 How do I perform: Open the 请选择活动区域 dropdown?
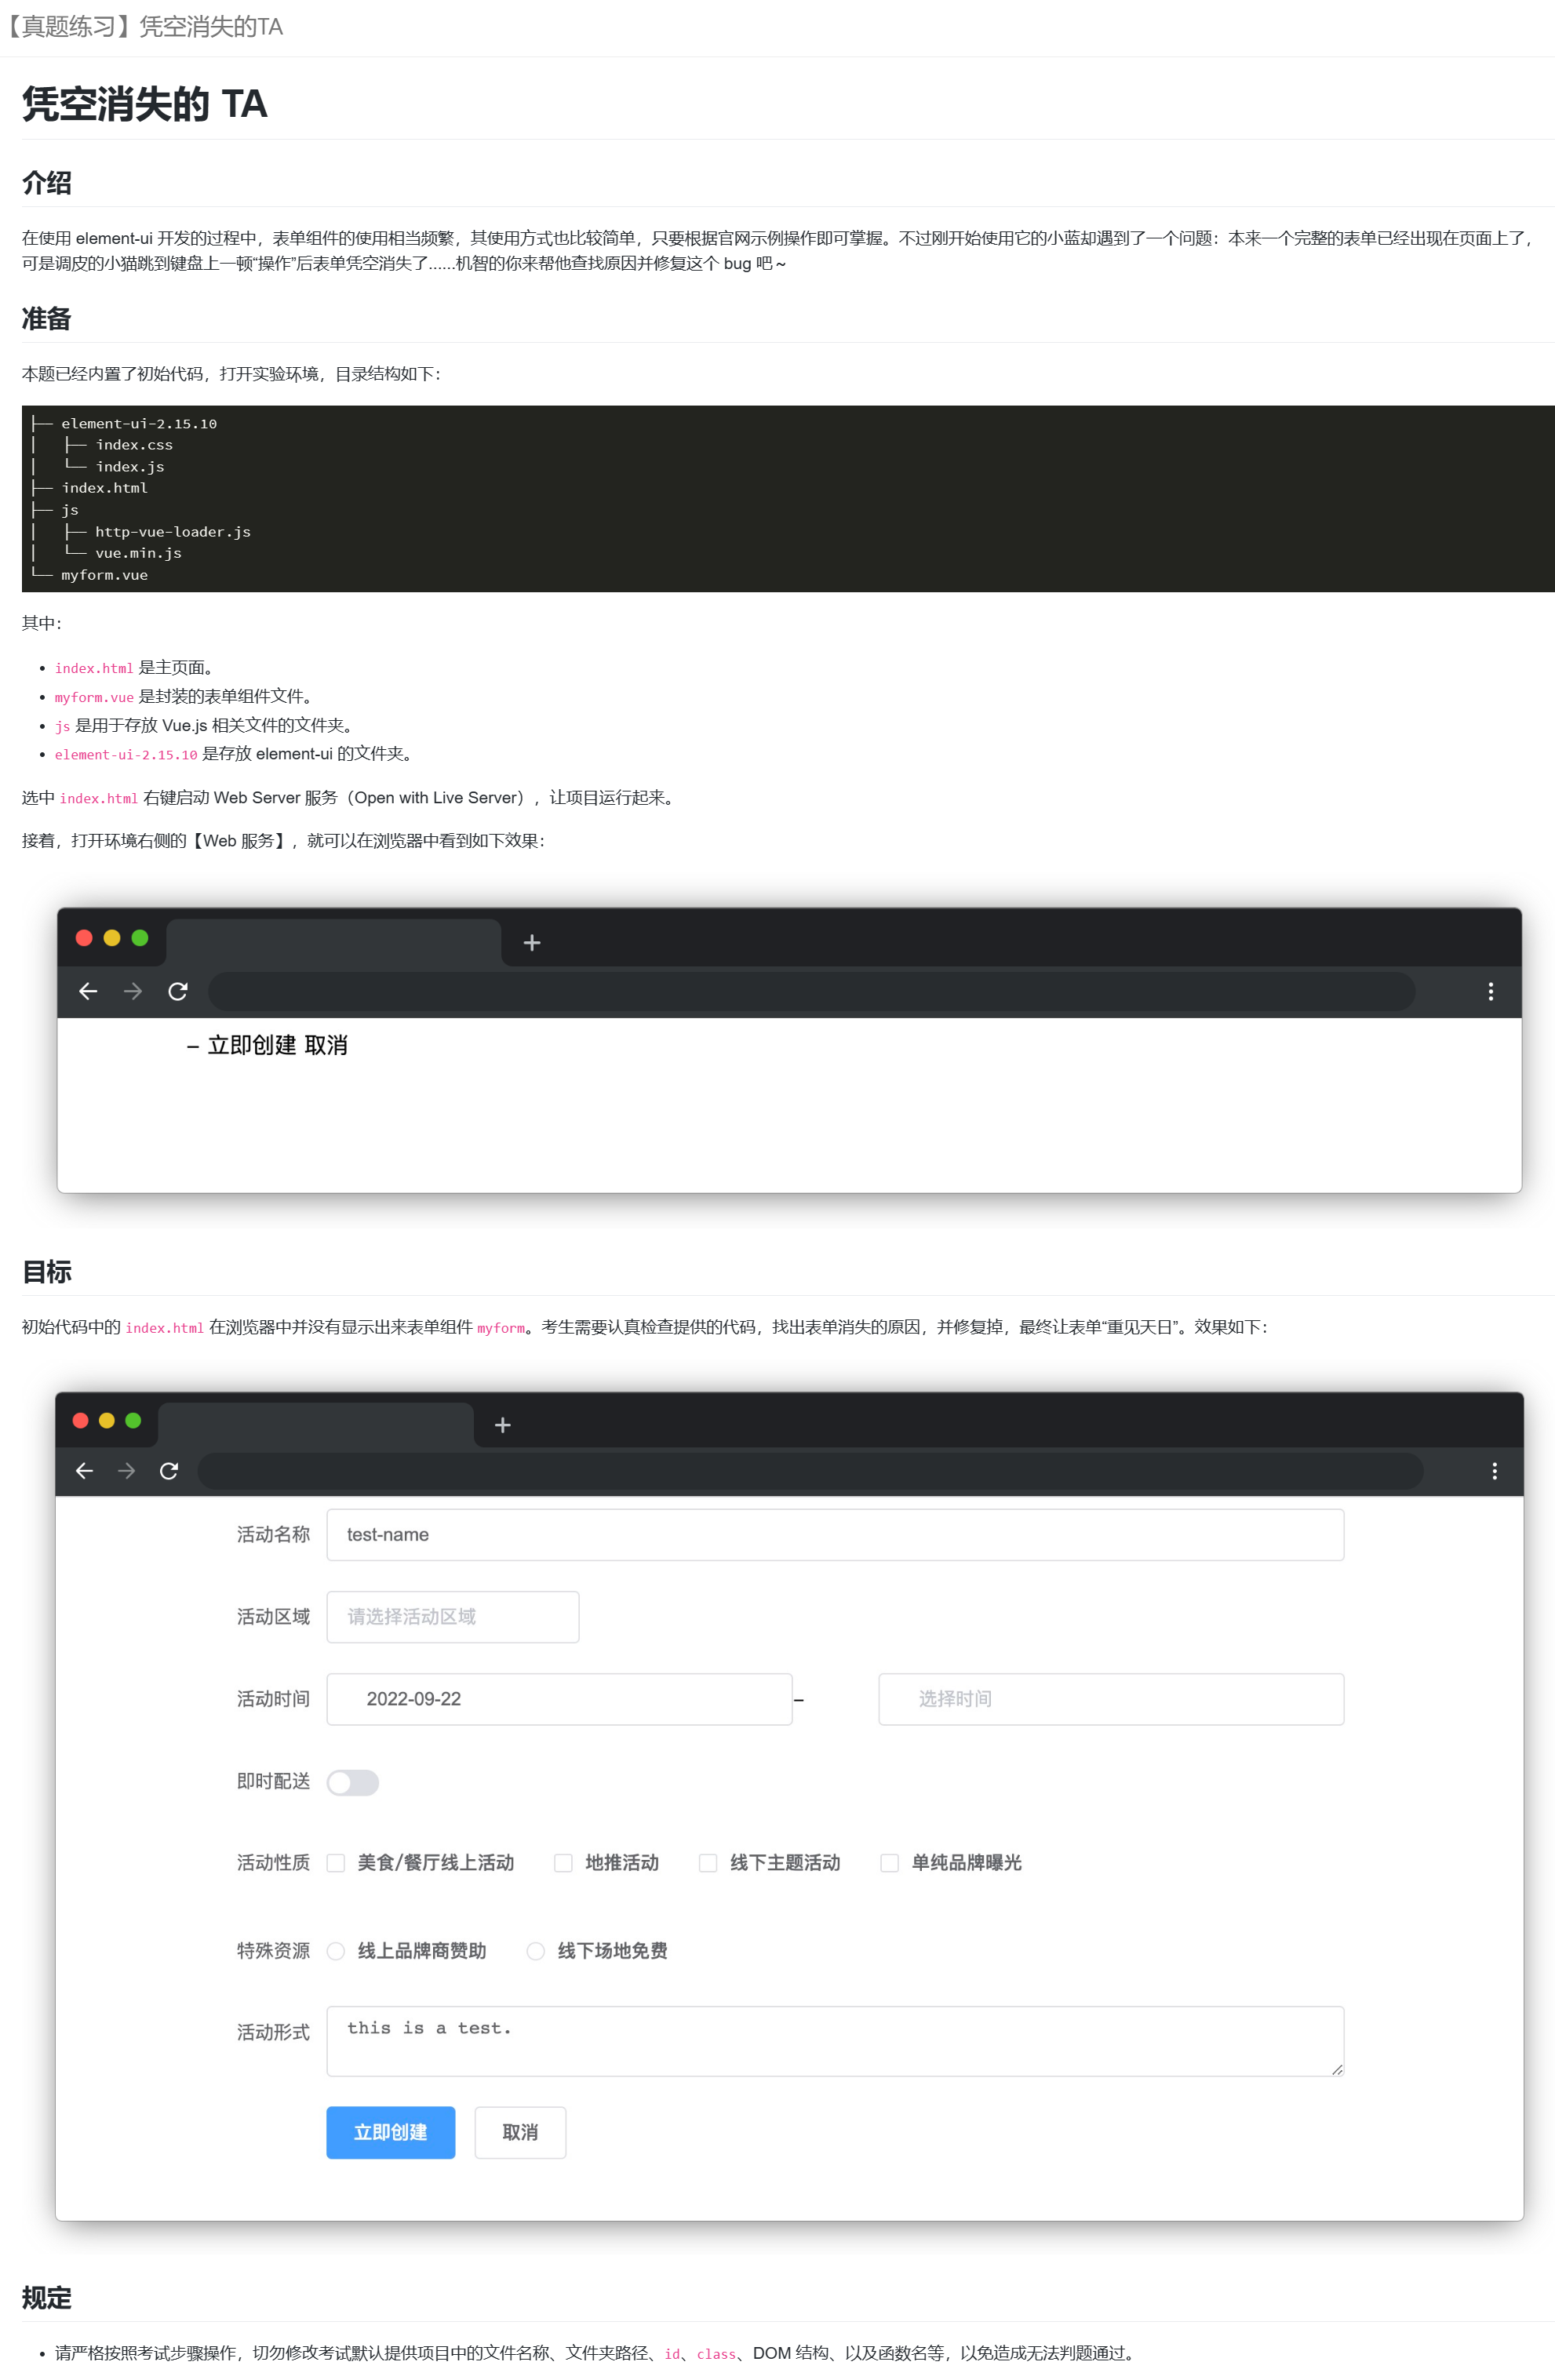453,1616
